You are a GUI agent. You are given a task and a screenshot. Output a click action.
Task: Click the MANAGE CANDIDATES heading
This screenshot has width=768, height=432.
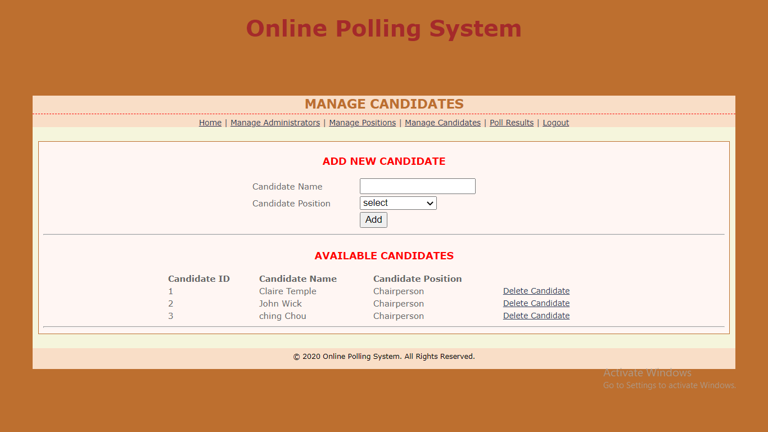(384, 104)
